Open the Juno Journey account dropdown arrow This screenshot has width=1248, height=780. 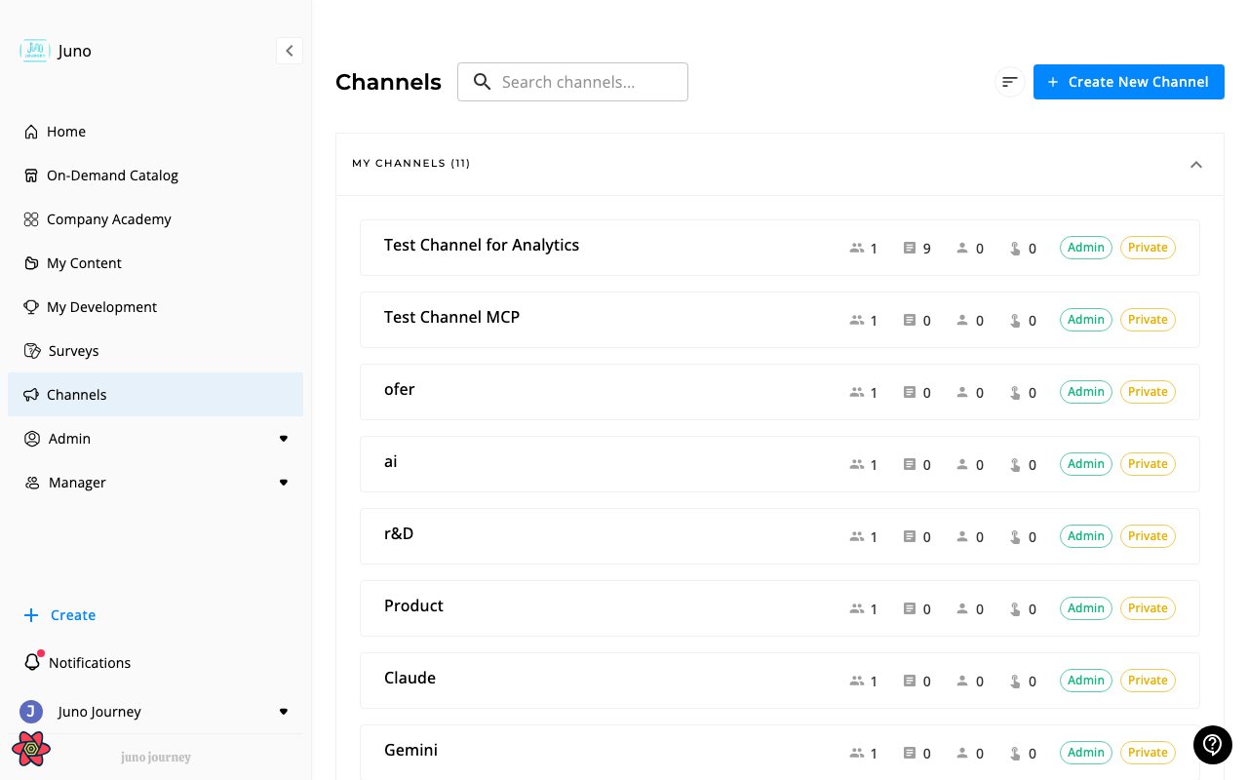(x=284, y=712)
